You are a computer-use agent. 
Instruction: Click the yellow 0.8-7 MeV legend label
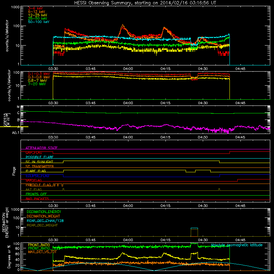click(37, 80)
